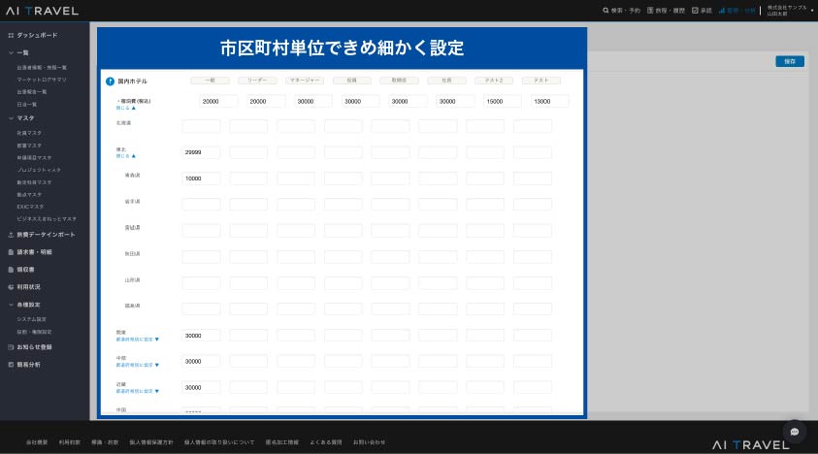Open 個人情報の取り扱いについて footer link
Screen dimensions: 818x454
(219, 442)
